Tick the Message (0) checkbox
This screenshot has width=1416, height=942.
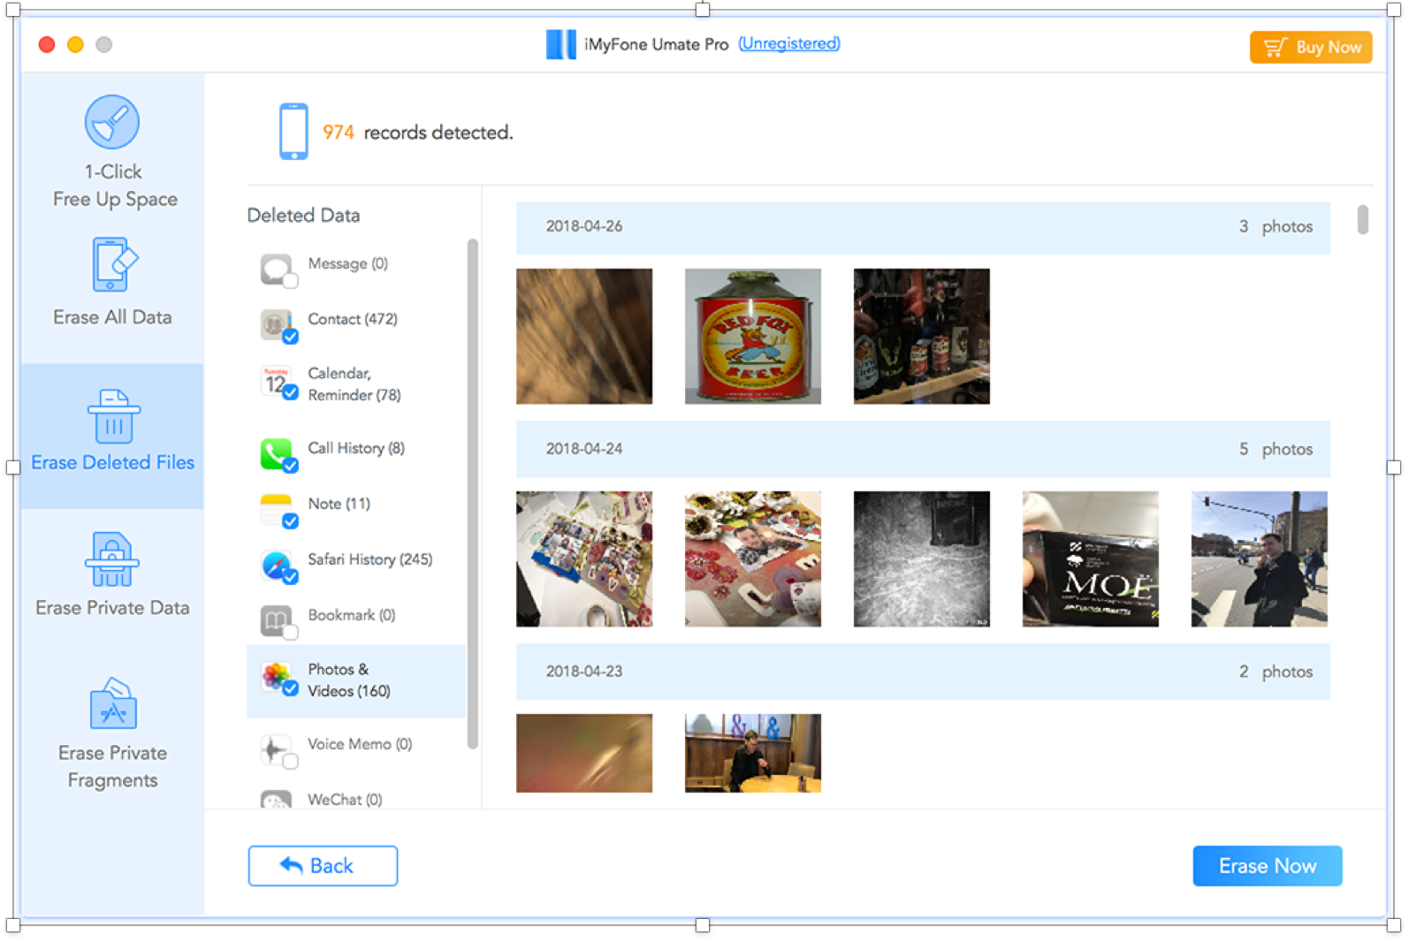tap(290, 281)
